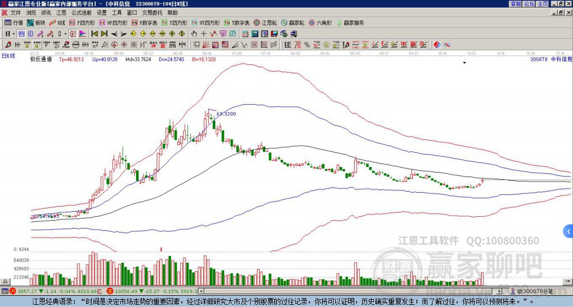
Task: Select the zigzag wave line tool
Action: 245,45
